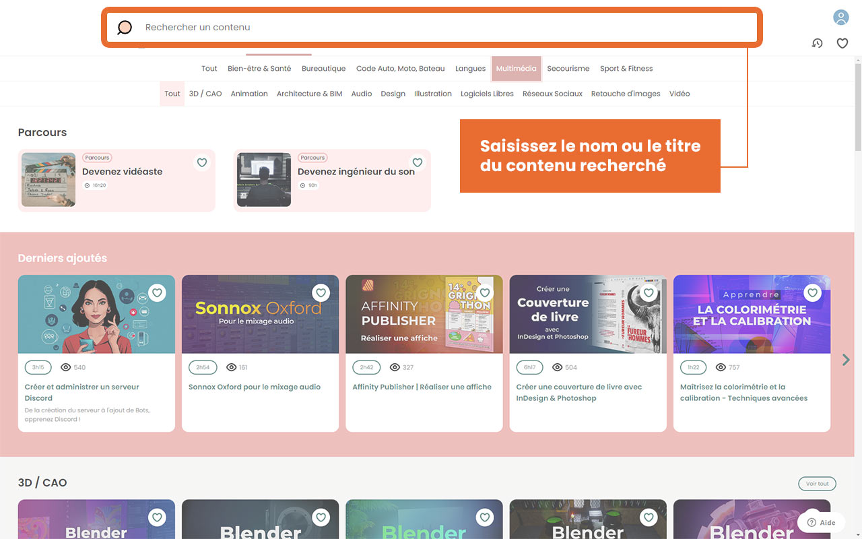Favorite the Devenez ingénieur du son parcours
The image size is (862, 539).
pos(417,162)
